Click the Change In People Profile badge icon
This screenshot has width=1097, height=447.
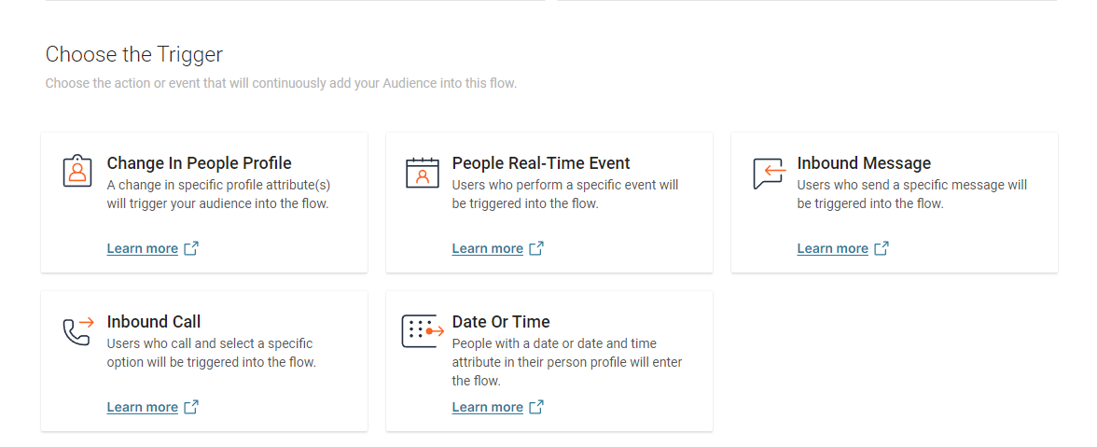(x=77, y=172)
